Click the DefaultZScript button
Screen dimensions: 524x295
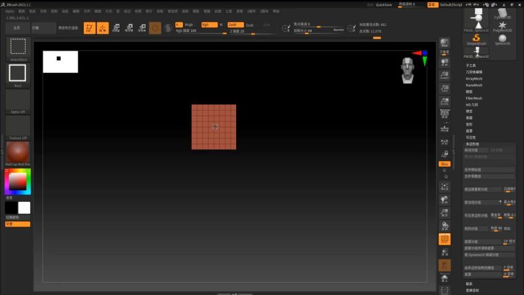pyautogui.click(x=451, y=4)
